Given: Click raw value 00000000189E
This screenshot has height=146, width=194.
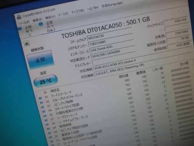Looking at the screenshot, I should pos(184,100).
